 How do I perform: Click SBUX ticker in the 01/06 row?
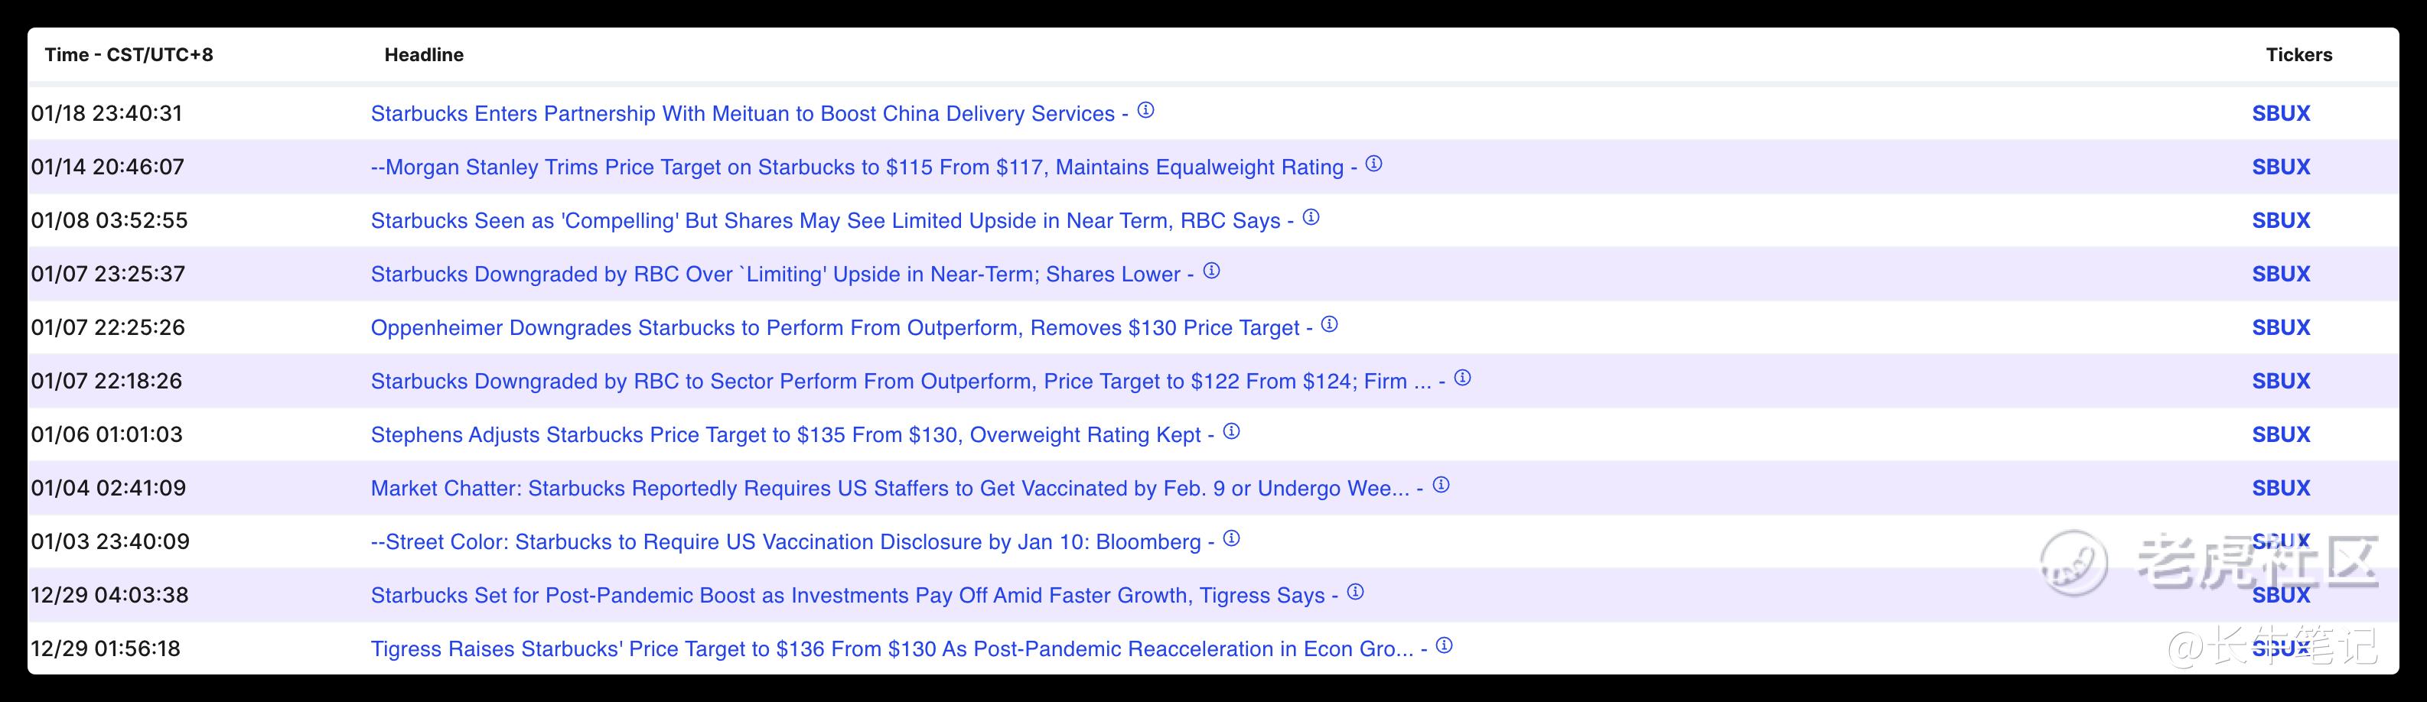(2281, 435)
